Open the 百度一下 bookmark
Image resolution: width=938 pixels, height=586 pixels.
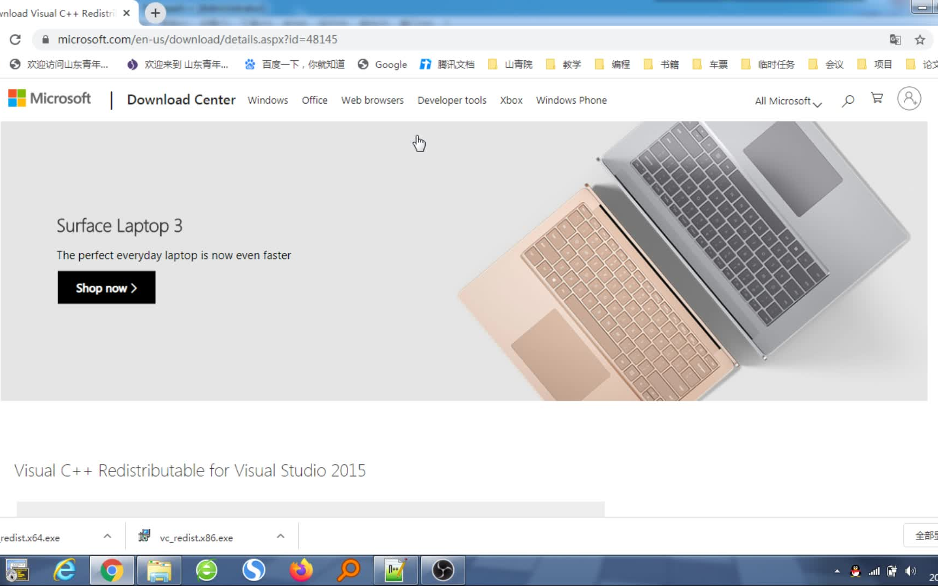[x=294, y=65]
